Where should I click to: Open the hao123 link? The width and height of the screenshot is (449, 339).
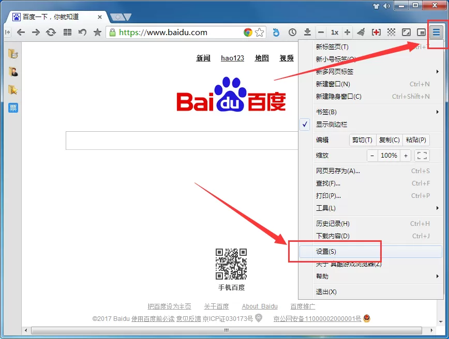[233, 58]
